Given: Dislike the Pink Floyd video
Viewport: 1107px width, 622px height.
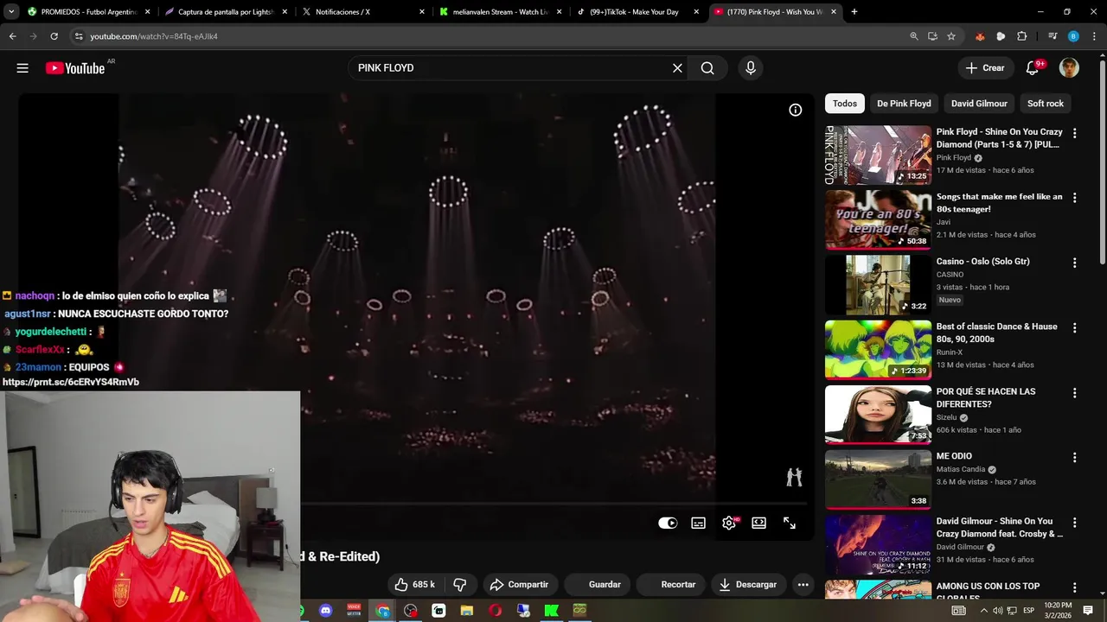Looking at the screenshot, I should tap(460, 585).
